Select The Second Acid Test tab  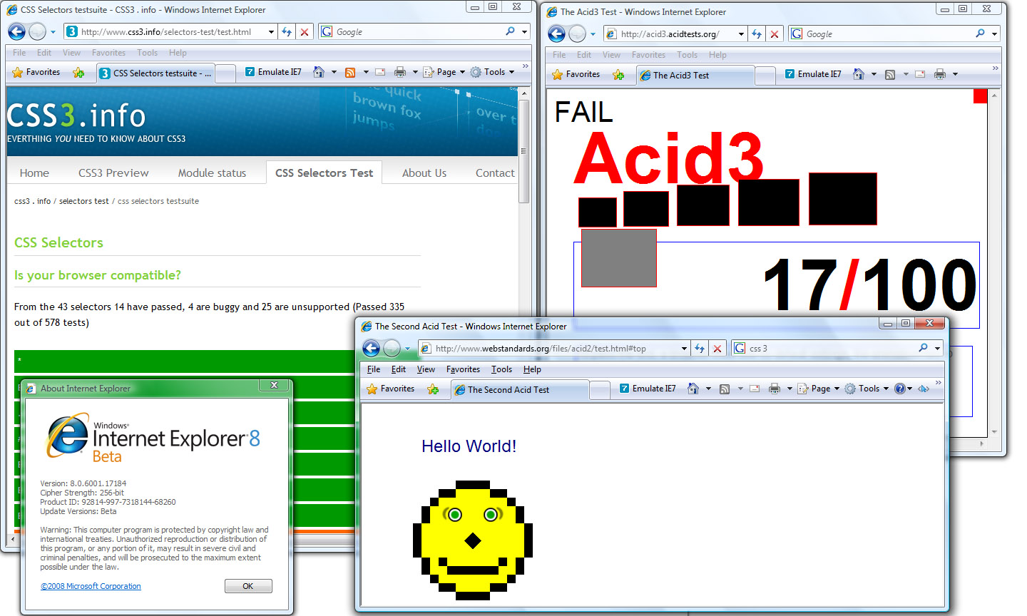click(520, 390)
